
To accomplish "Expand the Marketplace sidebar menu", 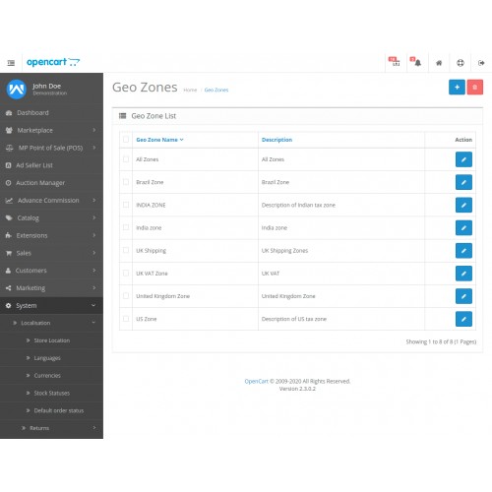I will click(x=51, y=130).
